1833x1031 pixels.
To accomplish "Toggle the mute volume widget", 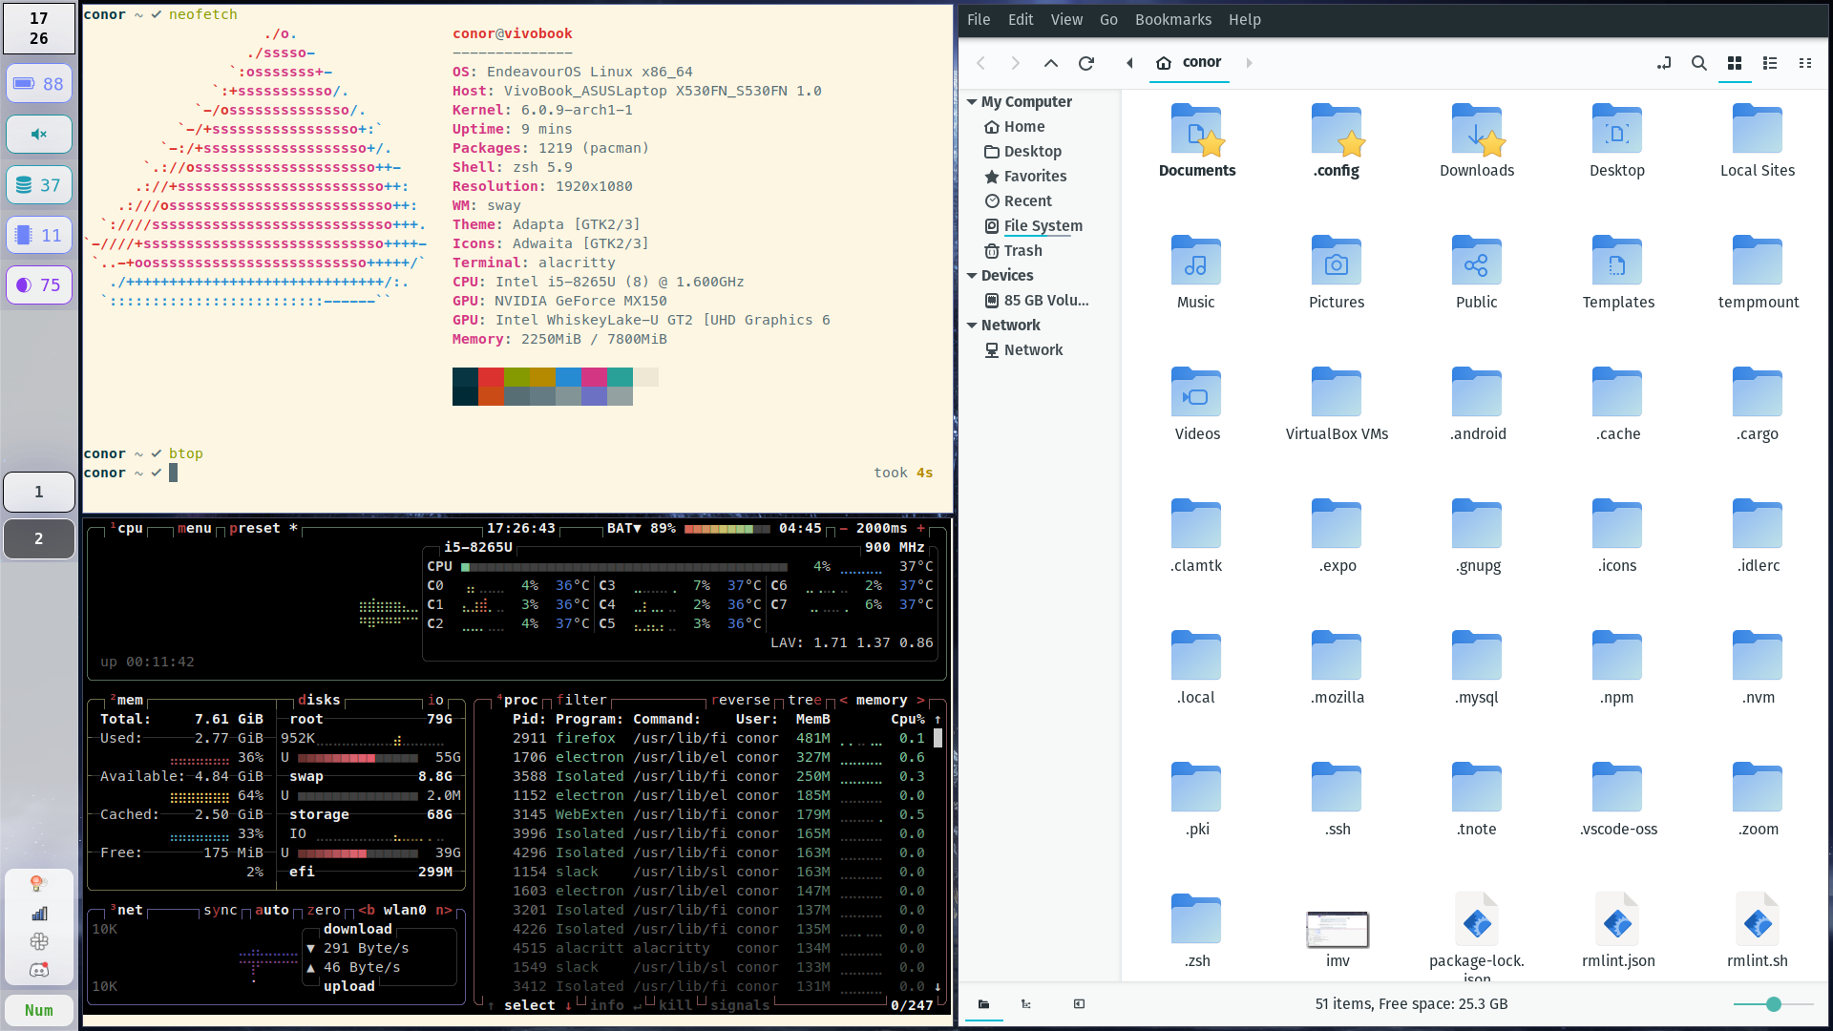I will pyautogui.click(x=39, y=134).
